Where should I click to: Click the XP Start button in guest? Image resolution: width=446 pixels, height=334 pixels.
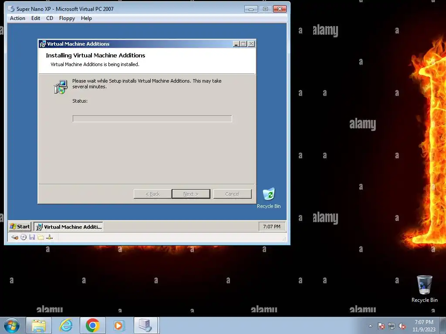[20, 226]
